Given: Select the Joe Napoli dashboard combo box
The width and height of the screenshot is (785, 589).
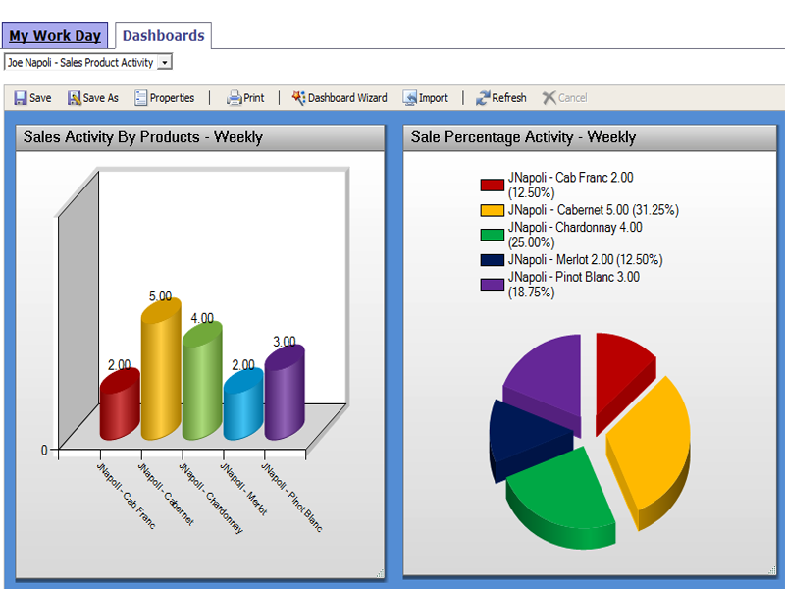Looking at the screenshot, I should 80,63.
